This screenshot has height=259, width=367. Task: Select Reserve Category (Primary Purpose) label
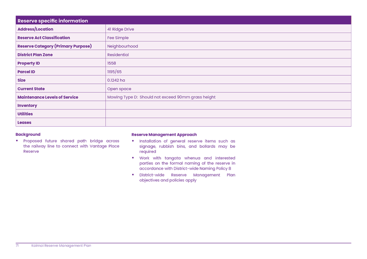click(55, 46)
